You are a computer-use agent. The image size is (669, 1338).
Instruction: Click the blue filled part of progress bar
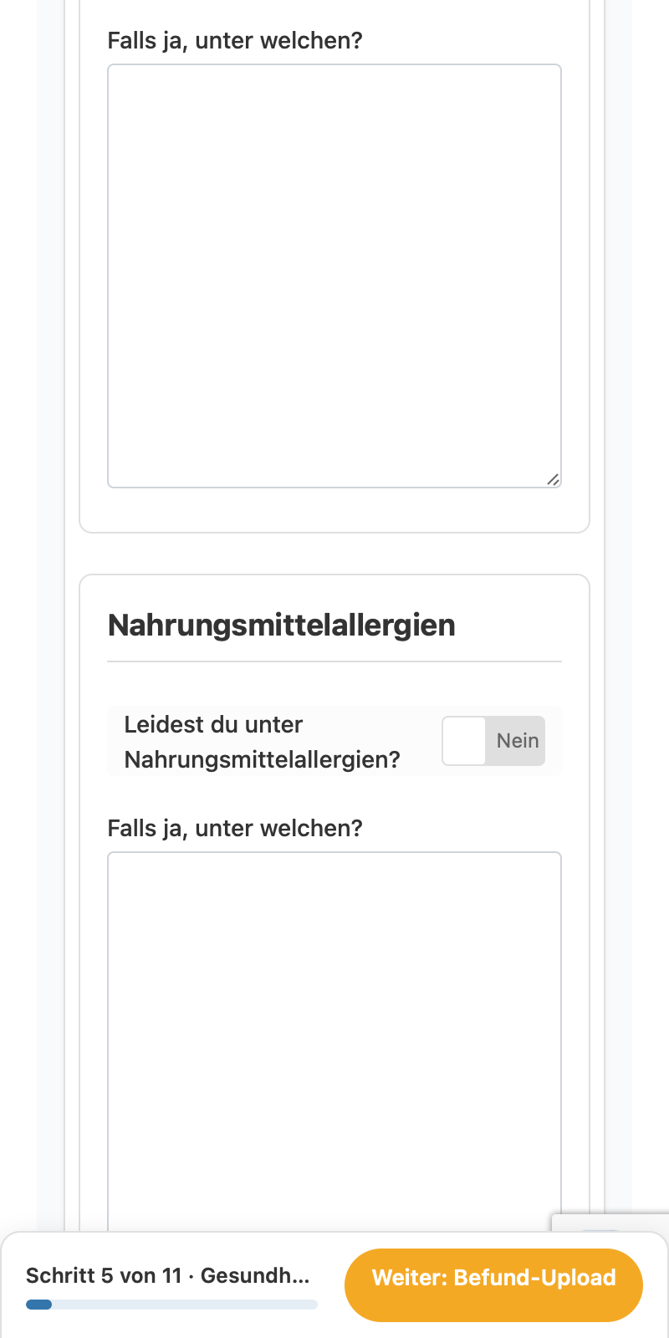pos(38,1305)
